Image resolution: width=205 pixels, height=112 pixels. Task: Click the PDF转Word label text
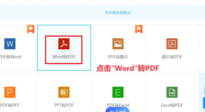tap(11, 57)
